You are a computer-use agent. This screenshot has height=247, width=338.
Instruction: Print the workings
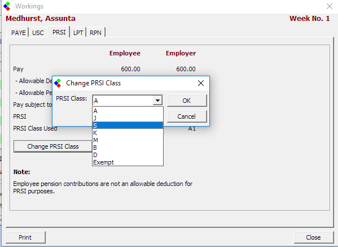click(x=25, y=237)
